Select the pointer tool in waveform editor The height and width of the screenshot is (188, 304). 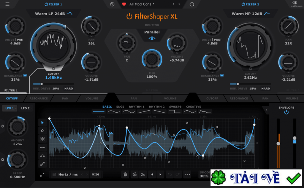tap(43, 123)
